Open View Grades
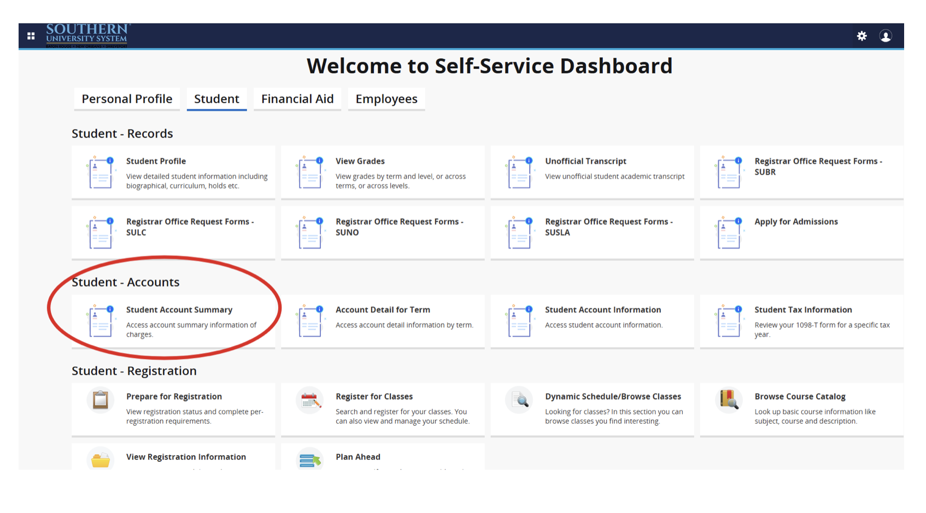The image size is (926, 513). coord(360,161)
